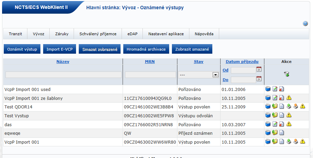This screenshot has width=313, height=158.
Task: Open the Vývoz menu
Action: (38, 34)
